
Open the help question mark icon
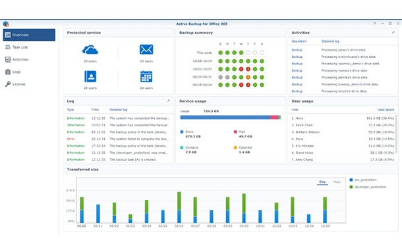pos(374,24)
